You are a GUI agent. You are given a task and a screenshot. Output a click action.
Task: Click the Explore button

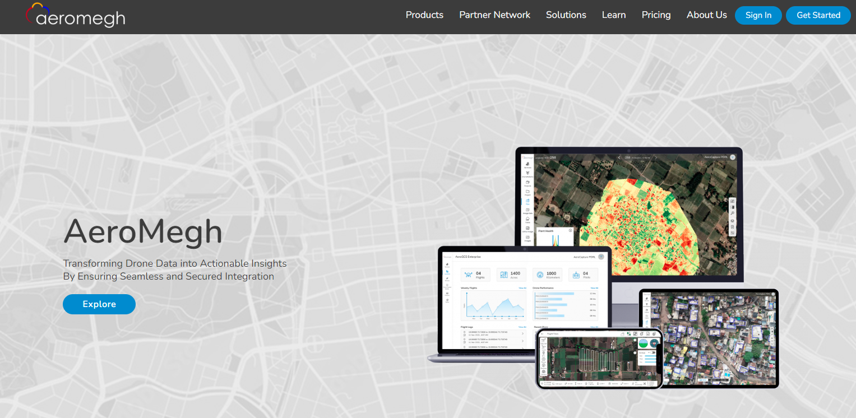coord(99,304)
